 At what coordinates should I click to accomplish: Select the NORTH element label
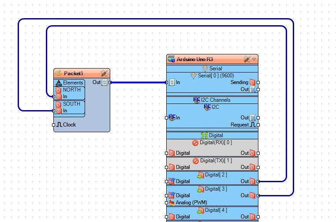[72, 90]
